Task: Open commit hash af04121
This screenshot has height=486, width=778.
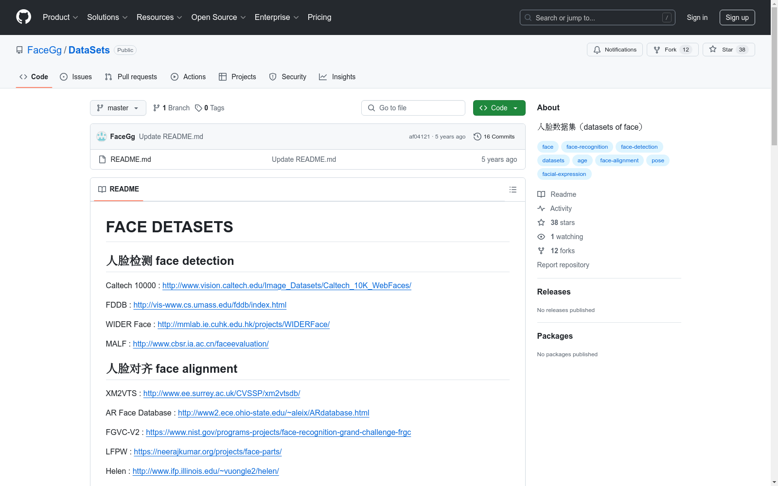Action: click(419, 137)
